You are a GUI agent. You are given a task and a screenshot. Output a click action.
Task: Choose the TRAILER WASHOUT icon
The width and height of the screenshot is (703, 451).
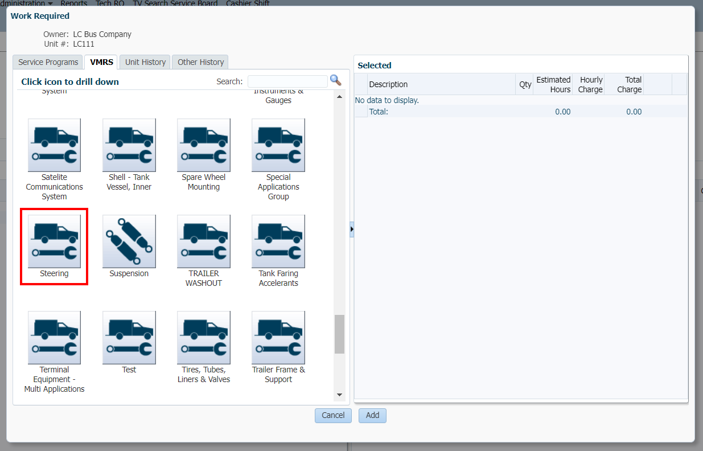204,241
